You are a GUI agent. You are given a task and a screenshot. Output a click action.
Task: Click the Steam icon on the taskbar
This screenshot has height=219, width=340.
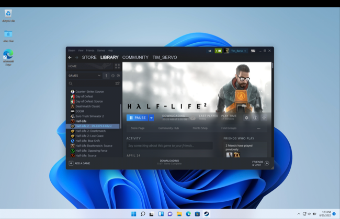[206, 214]
